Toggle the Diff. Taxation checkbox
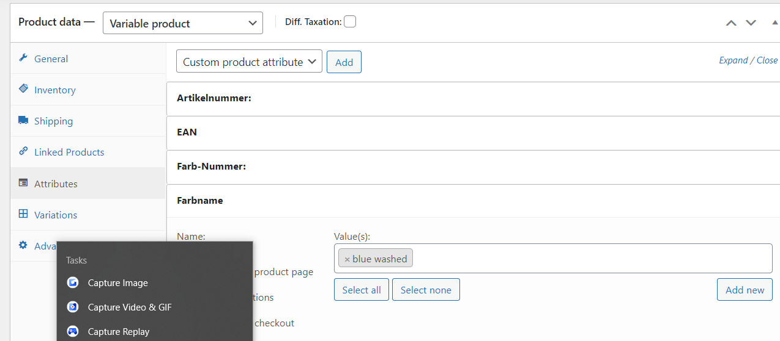The image size is (780, 341). (x=350, y=22)
